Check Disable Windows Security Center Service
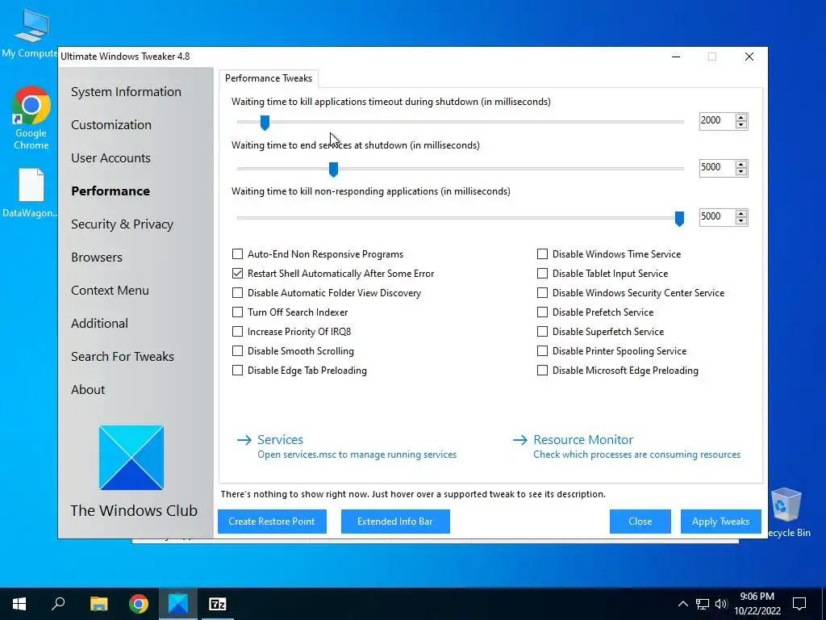Screen dimensions: 826x620 (x=542, y=292)
